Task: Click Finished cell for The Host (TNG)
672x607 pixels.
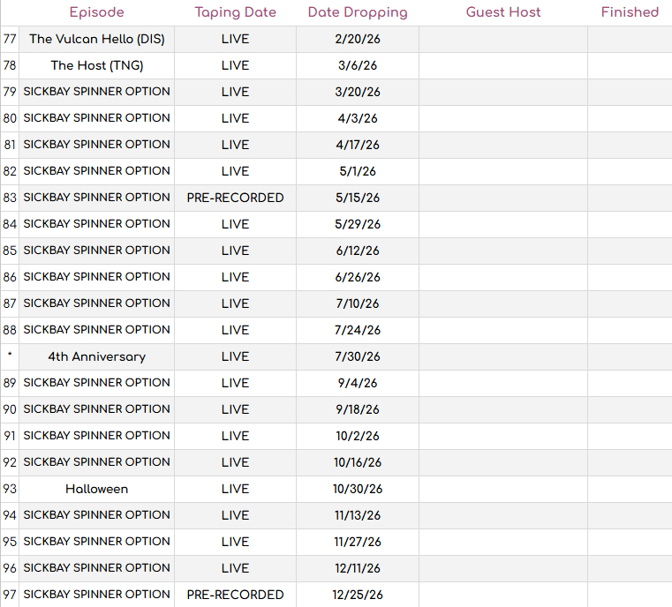Action: 630,65
